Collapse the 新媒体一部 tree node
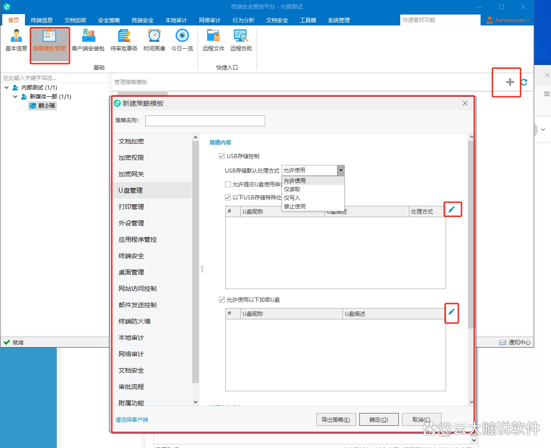Image resolution: width=551 pixels, height=448 pixels. click(x=15, y=97)
